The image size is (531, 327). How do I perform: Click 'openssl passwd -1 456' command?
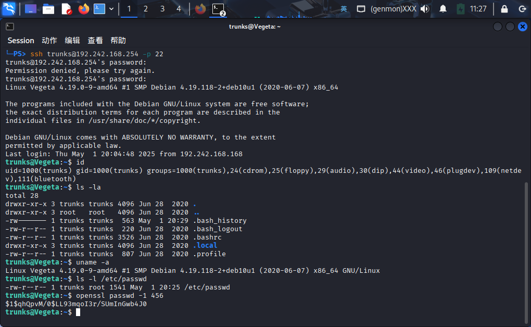tap(120, 295)
